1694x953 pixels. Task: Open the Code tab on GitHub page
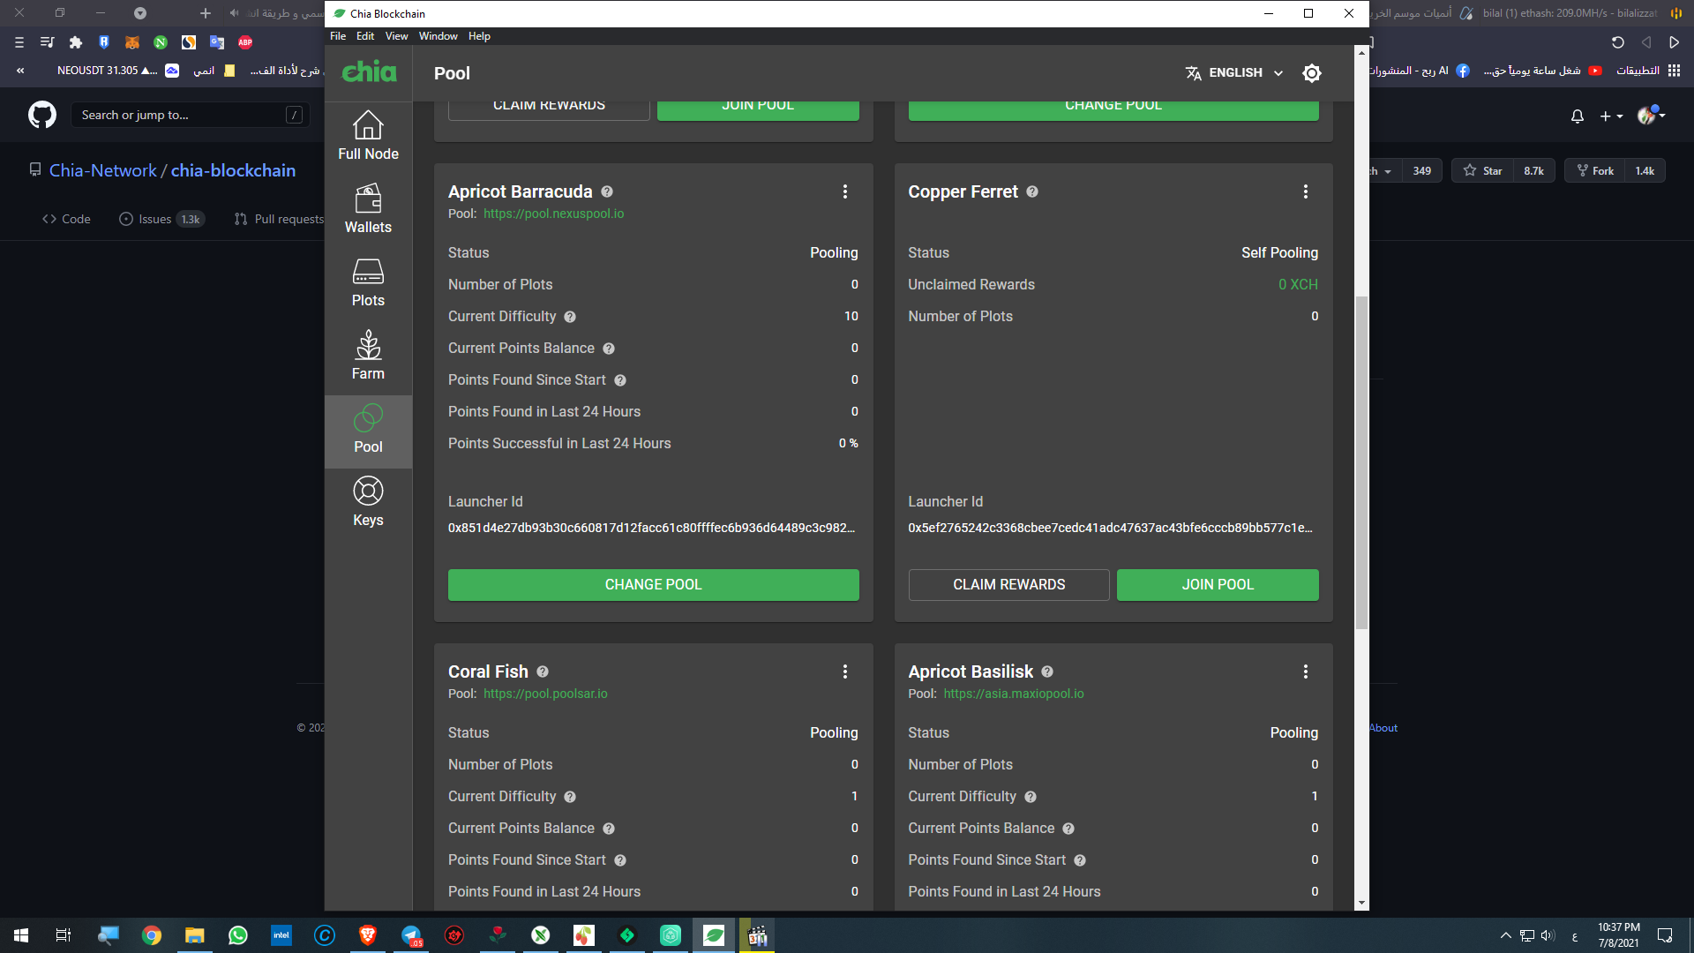coord(66,219)
